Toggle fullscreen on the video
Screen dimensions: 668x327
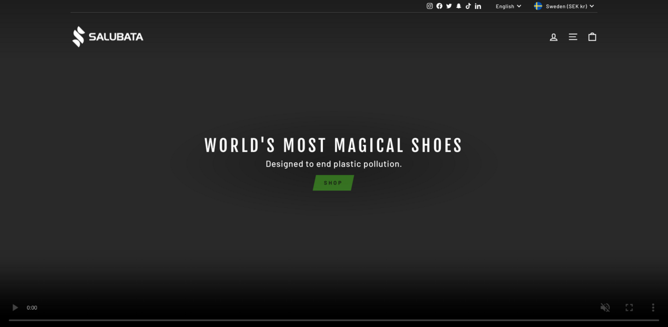[x=628, y=307]
